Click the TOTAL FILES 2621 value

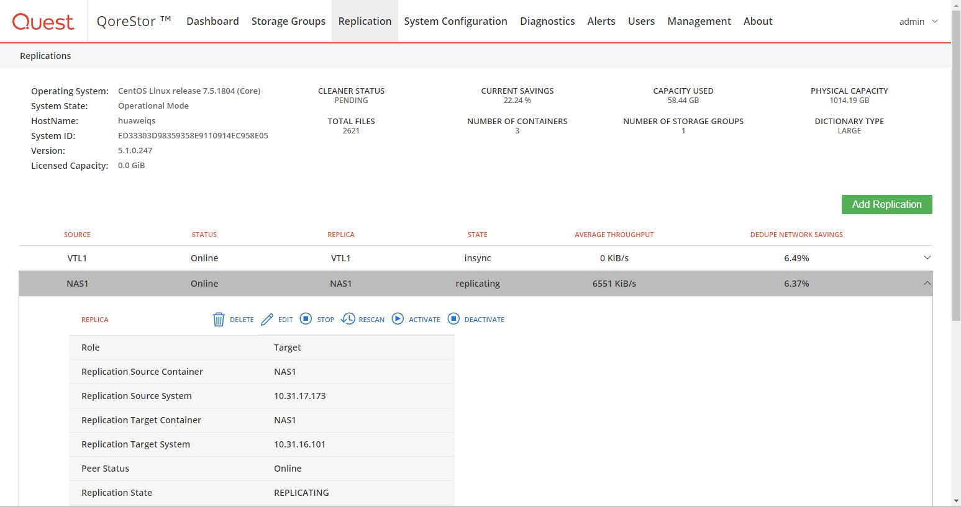pyautogui.click(x=351, y=130)
